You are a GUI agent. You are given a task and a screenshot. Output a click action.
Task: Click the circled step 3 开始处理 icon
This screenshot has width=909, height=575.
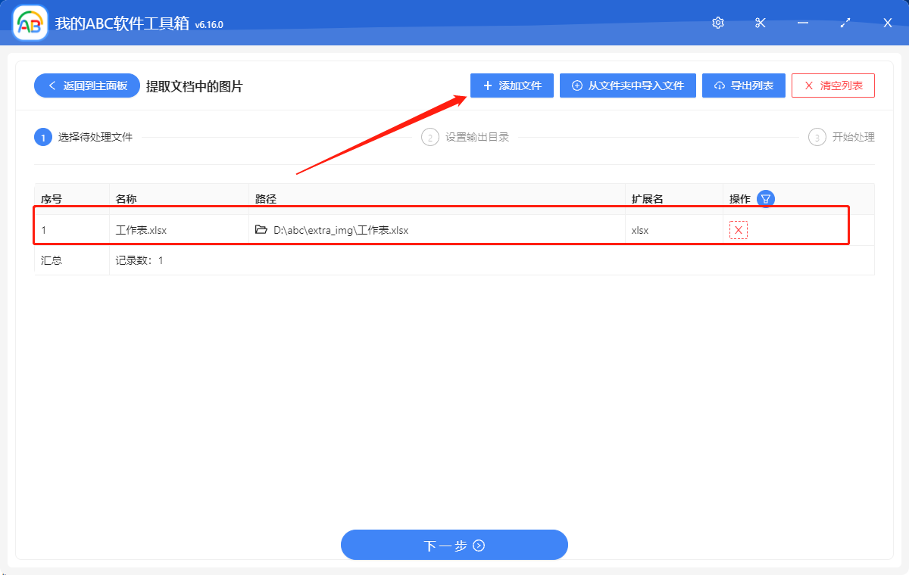[817, 137]
